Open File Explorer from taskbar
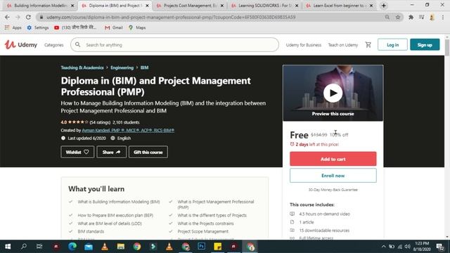This screenshot has width=450, height=253. [x=120, y=247]
